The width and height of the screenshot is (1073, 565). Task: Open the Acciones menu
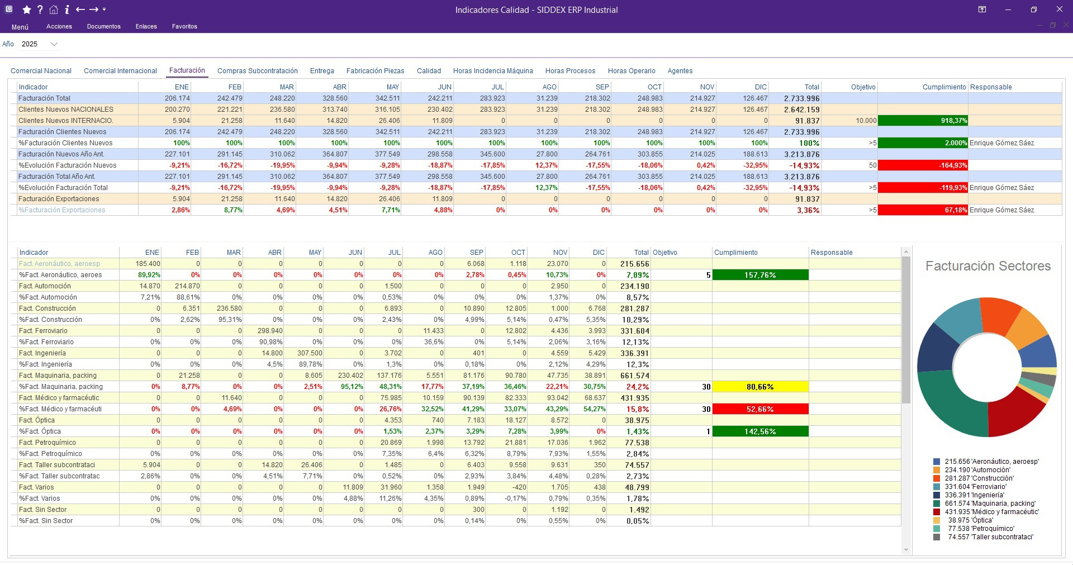pos(59,26)
